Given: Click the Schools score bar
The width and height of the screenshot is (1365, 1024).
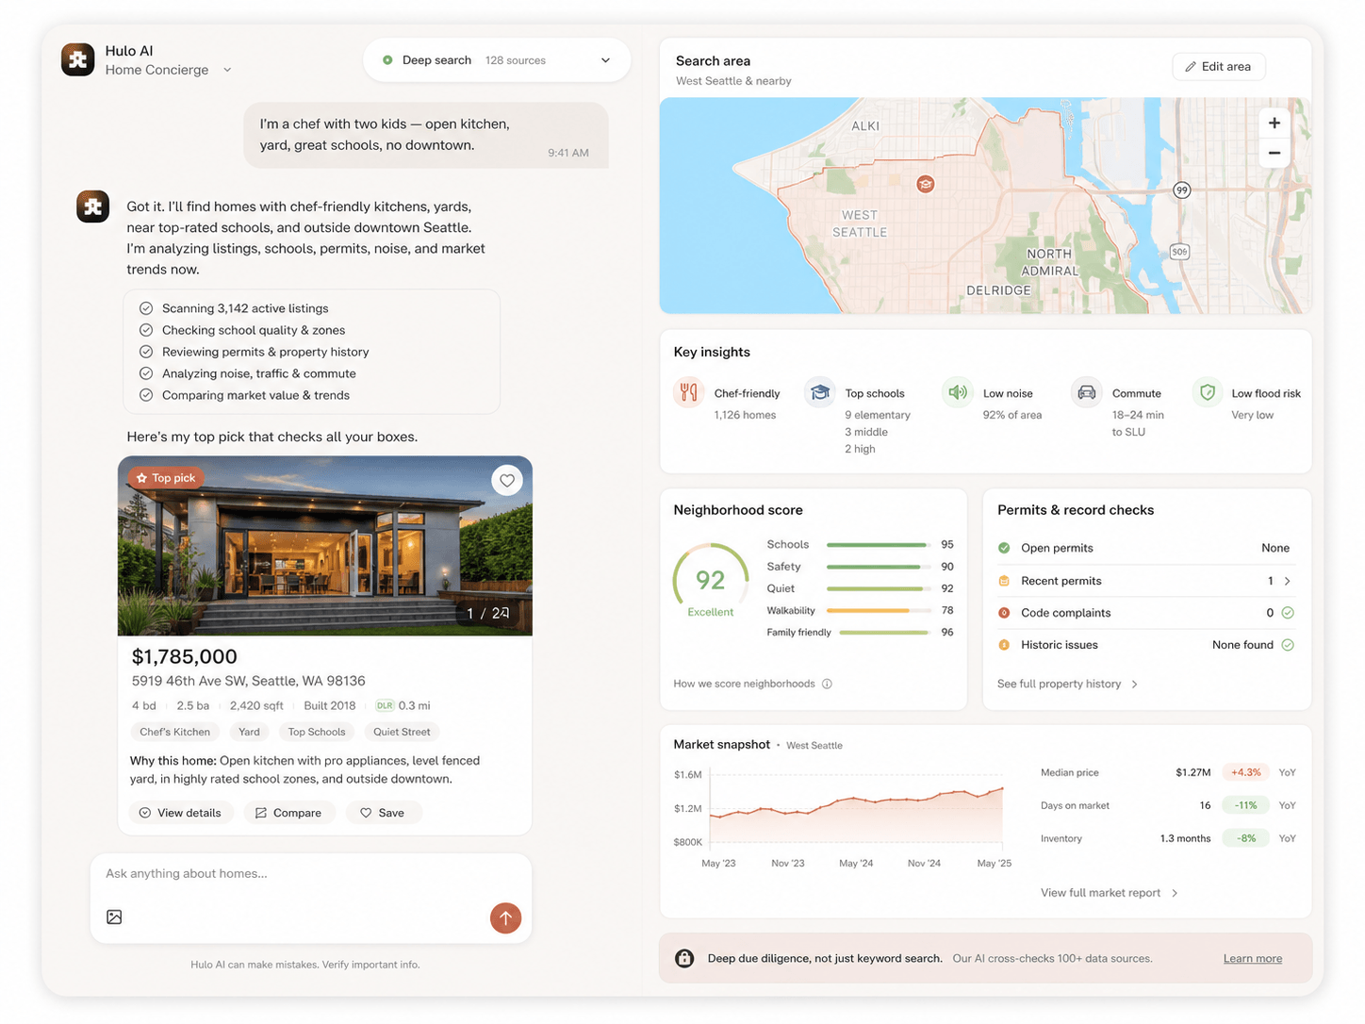Looking at the screenshot, I should [x=877, y=545].
